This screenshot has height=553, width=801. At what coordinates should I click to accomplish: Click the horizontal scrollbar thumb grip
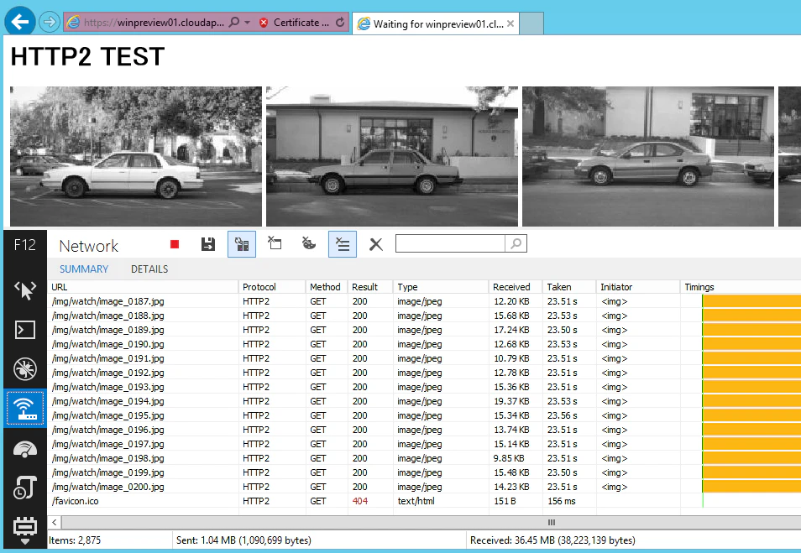click(x=551, y=522)
